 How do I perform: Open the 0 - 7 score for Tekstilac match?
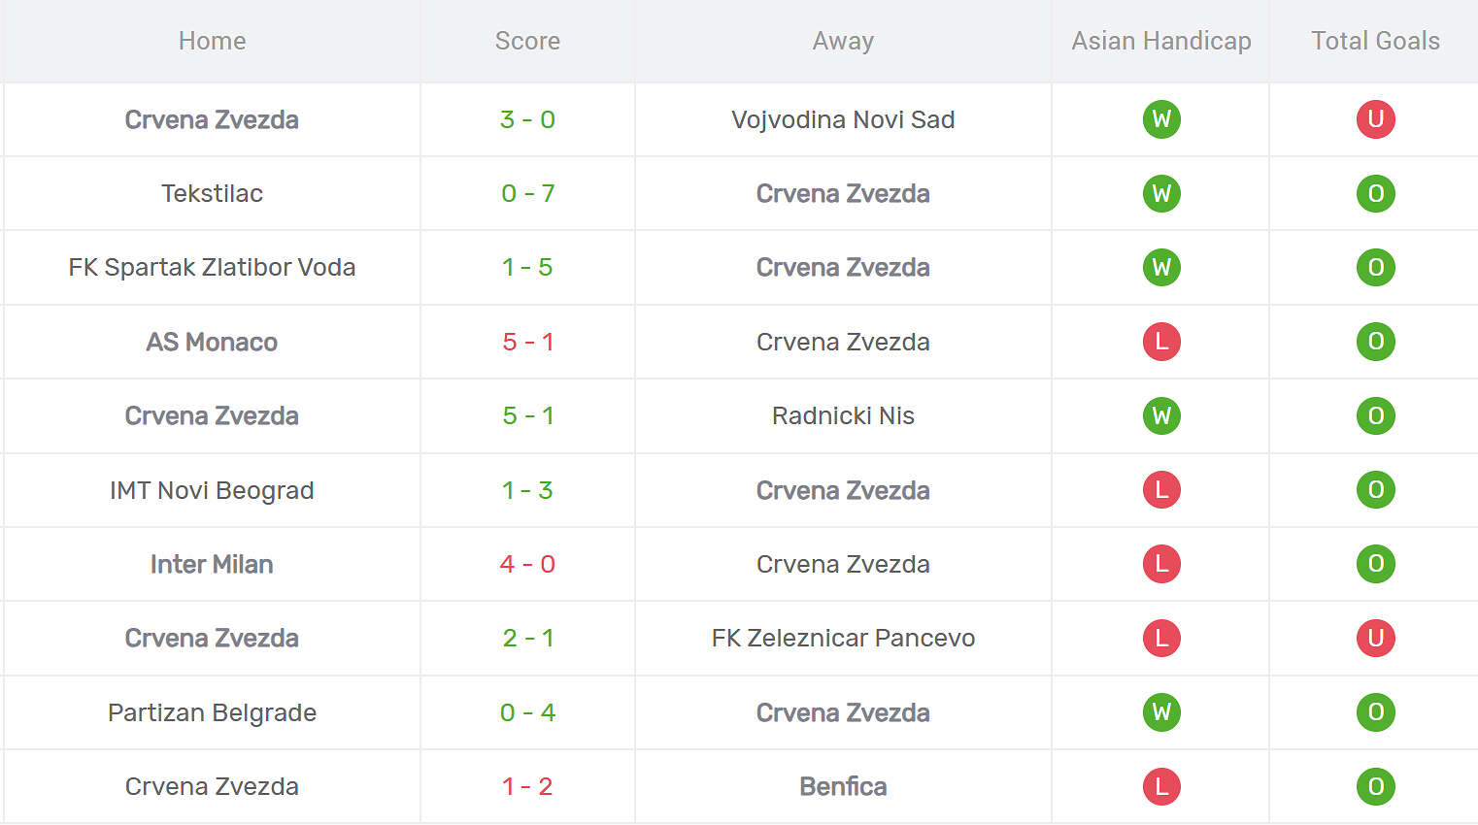[527, 193]
